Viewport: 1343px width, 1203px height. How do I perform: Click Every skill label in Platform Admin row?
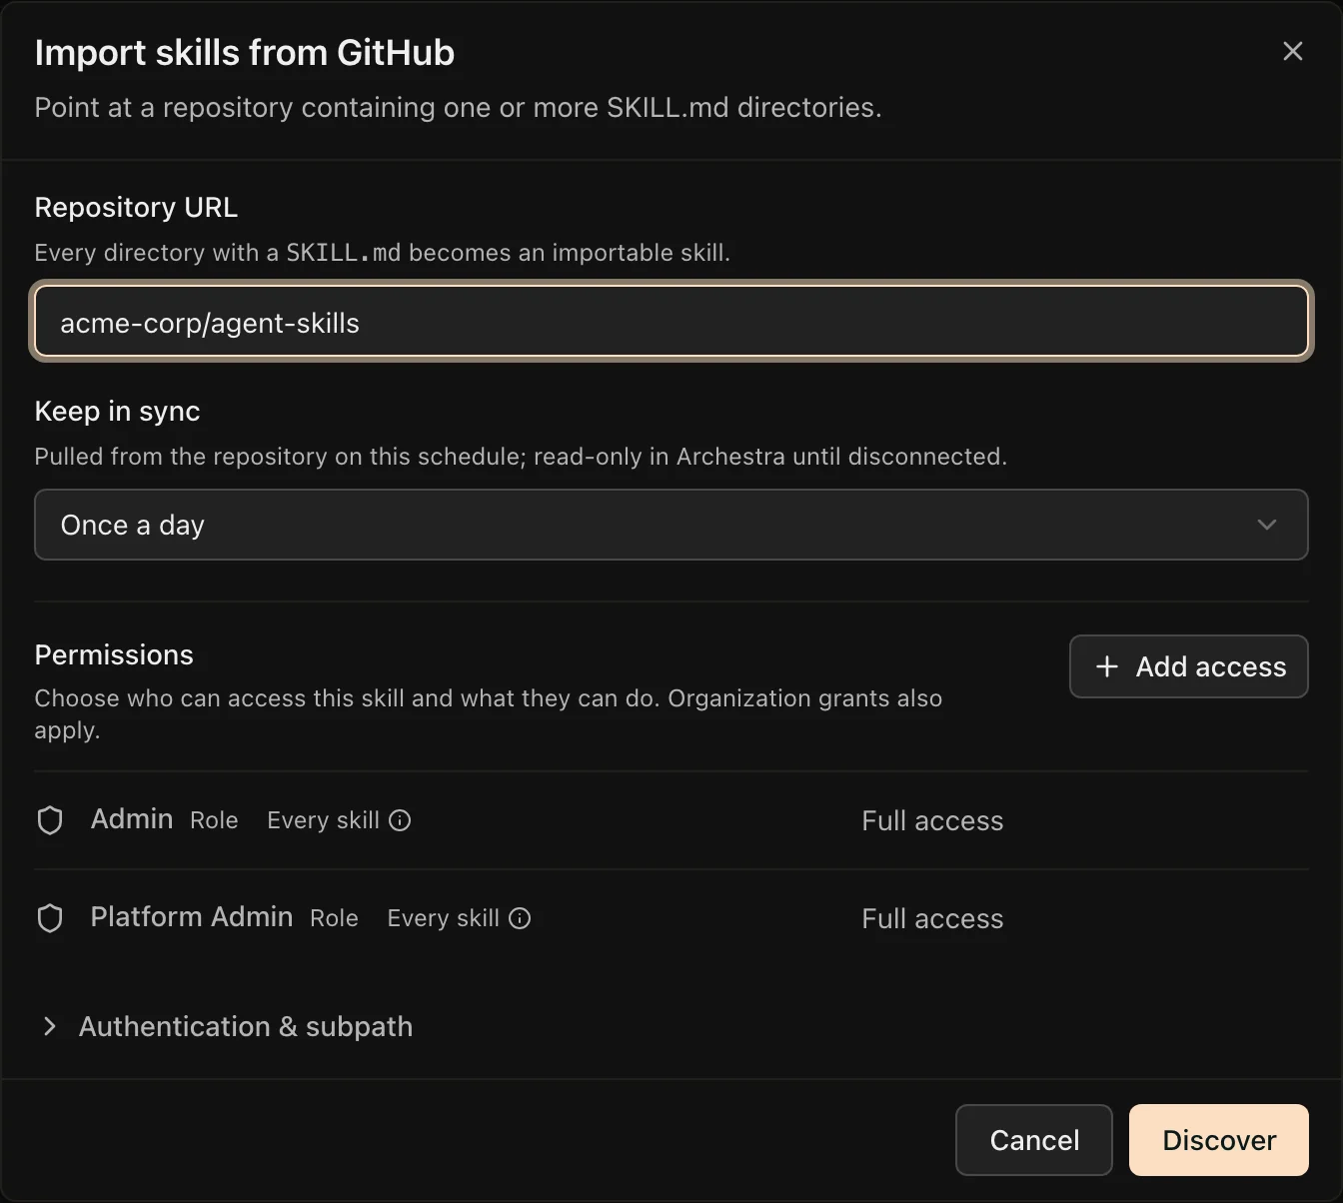[443, 918]
